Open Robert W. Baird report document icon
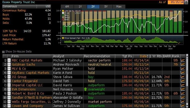 click(x=9, y=93)
